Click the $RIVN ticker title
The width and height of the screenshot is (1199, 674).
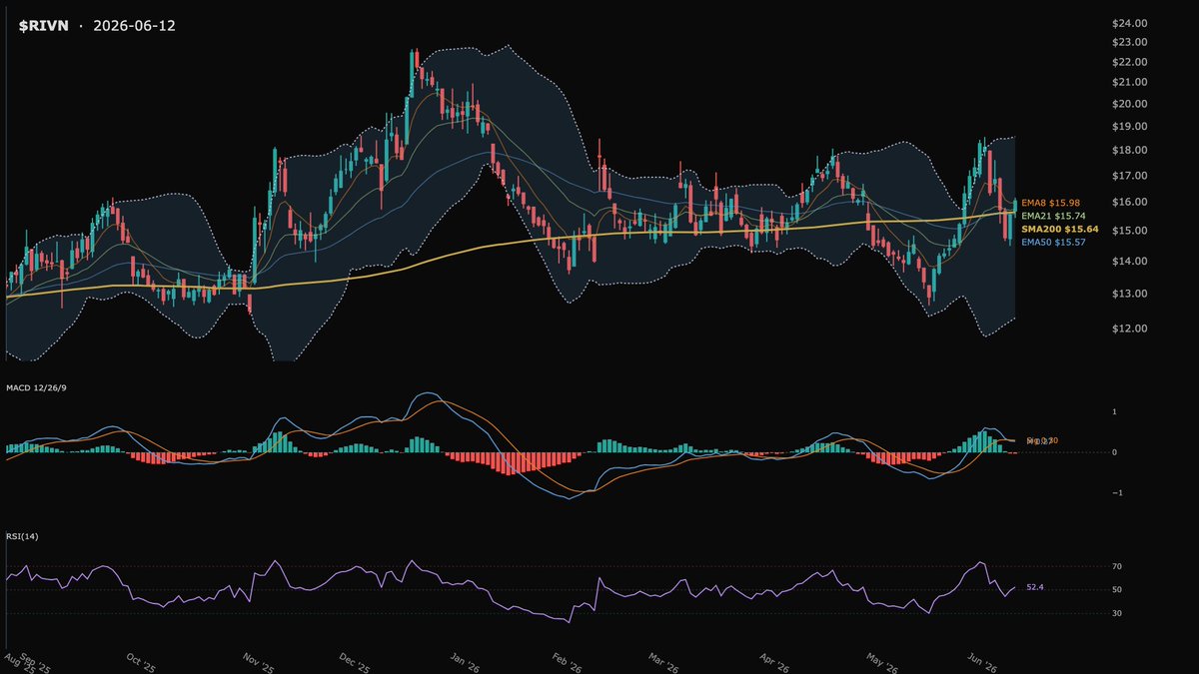click(x=42, y=26)
